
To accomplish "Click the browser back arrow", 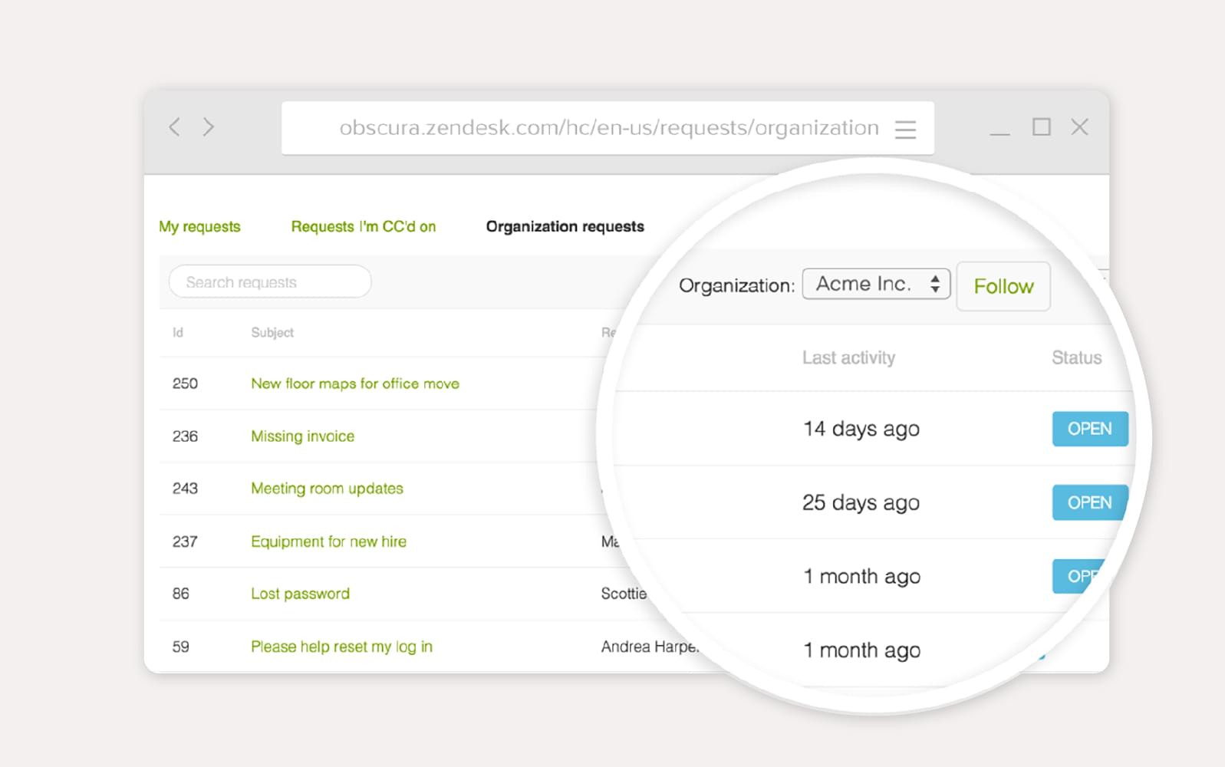I will tap(175, 127).
